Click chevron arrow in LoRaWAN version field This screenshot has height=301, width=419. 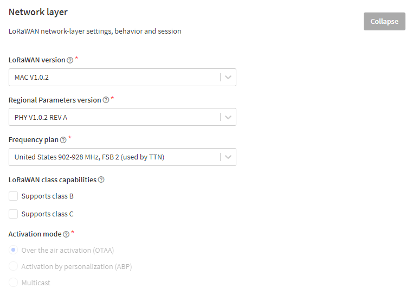point(228,77)
